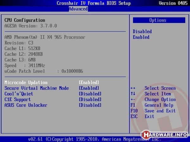The width and height of the screenshot is (190, 142).
Task: Click the Options panel header
Action: [159, 20]
